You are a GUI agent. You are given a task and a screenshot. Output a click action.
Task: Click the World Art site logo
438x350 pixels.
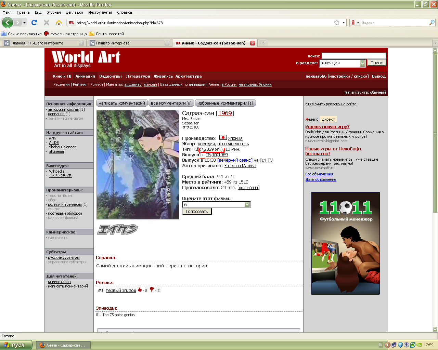point(86,59)
